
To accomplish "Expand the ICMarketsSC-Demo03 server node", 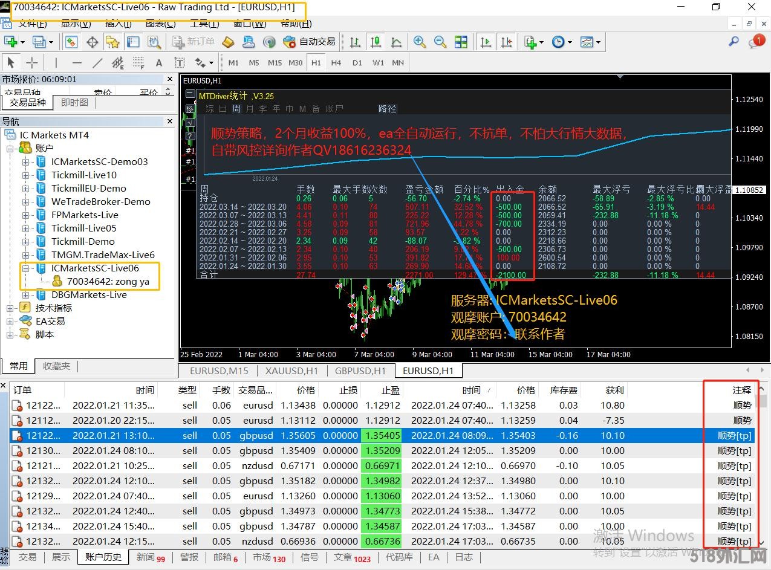I will [x=26, y=161].
